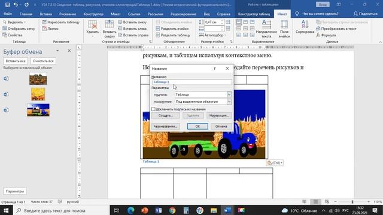
Task: Switch to the Конструктор таблиц tab
Action: pos(254,14)
